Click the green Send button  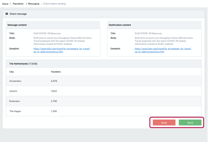coord(190,123)
